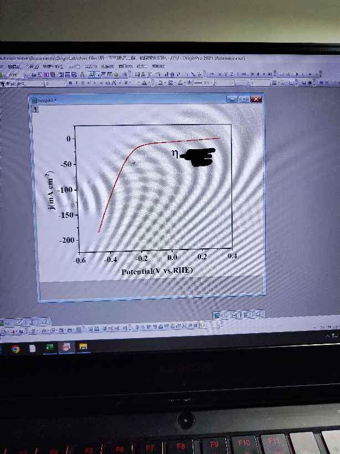Viewport: 340px width, 454px height.
Task: Show hidden system tray icons
Action: pyautogui.click(x=327, y=336)
